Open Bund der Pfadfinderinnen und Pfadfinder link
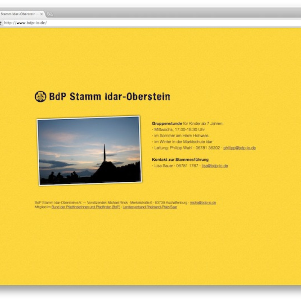The image size is (301, 301). pyautogui.click(x=86, y=207)
